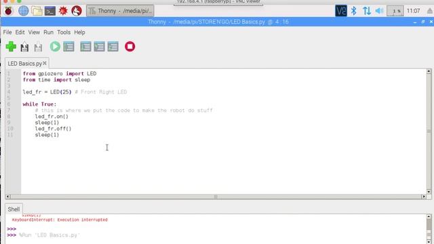Click the network up-down arrows icon

click(367, 11)
